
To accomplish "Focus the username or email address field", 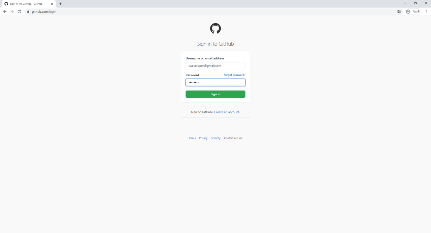I will pyautogui.click(x=215, y=66).
